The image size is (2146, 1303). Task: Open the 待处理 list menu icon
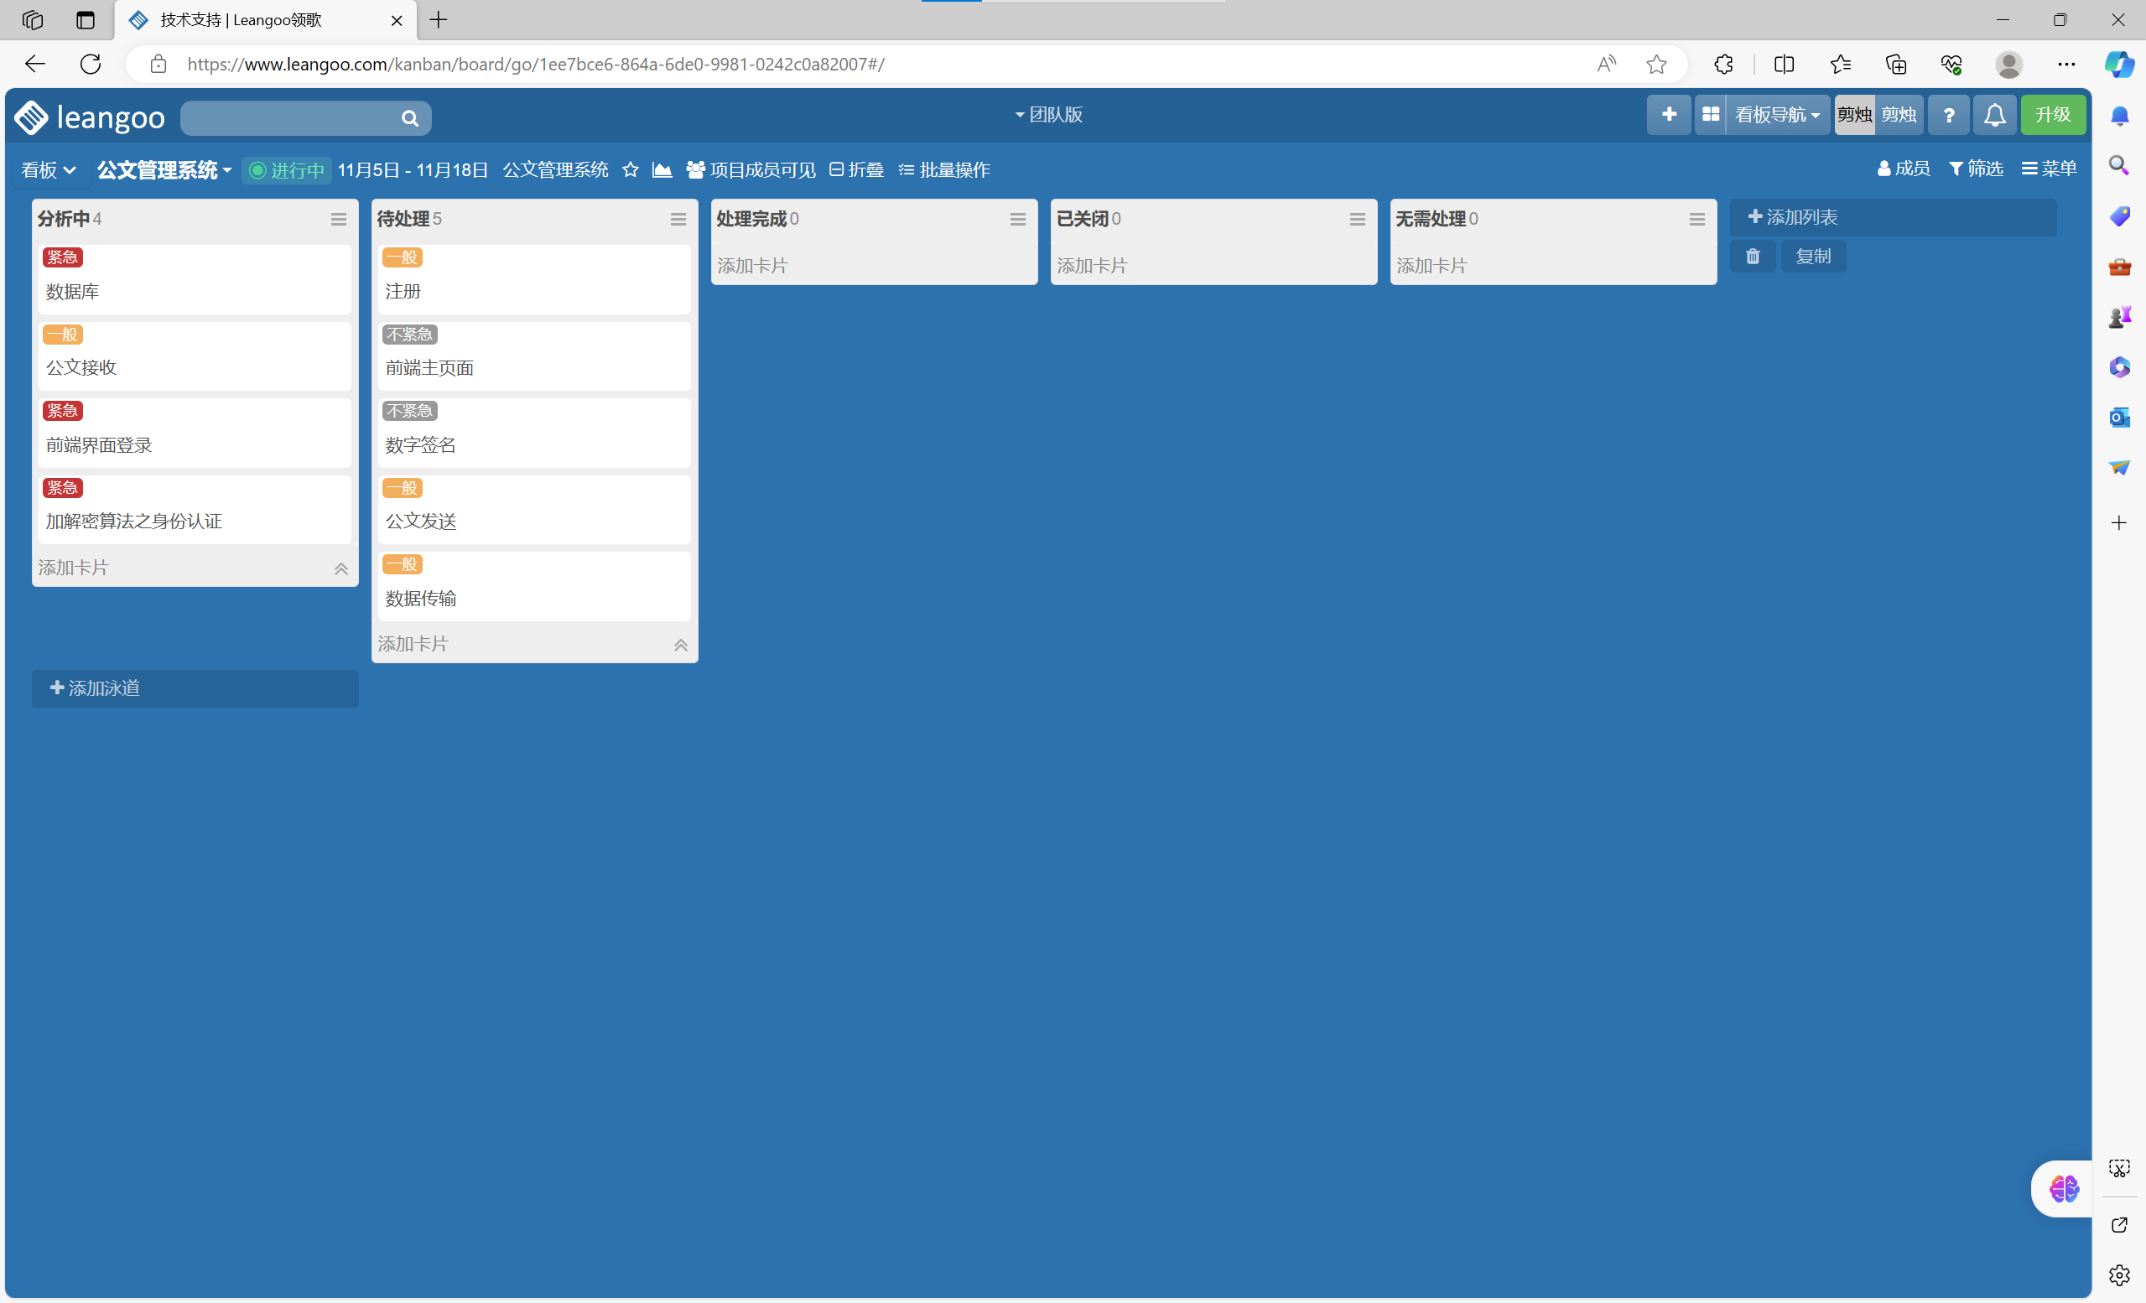(x=678, y=220)
